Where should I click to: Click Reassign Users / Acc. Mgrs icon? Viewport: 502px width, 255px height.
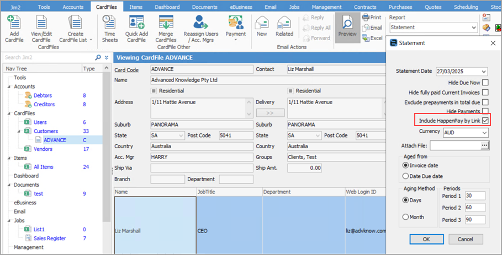(x=200, y=23)
